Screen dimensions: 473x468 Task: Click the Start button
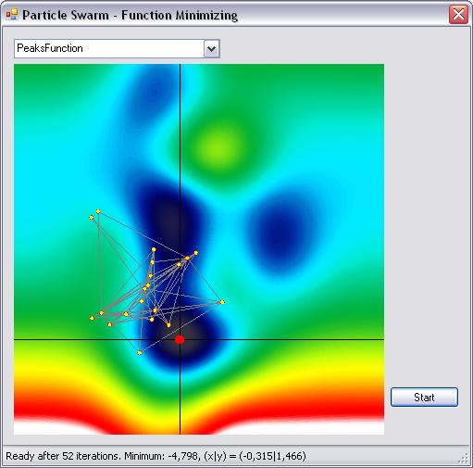424,397
